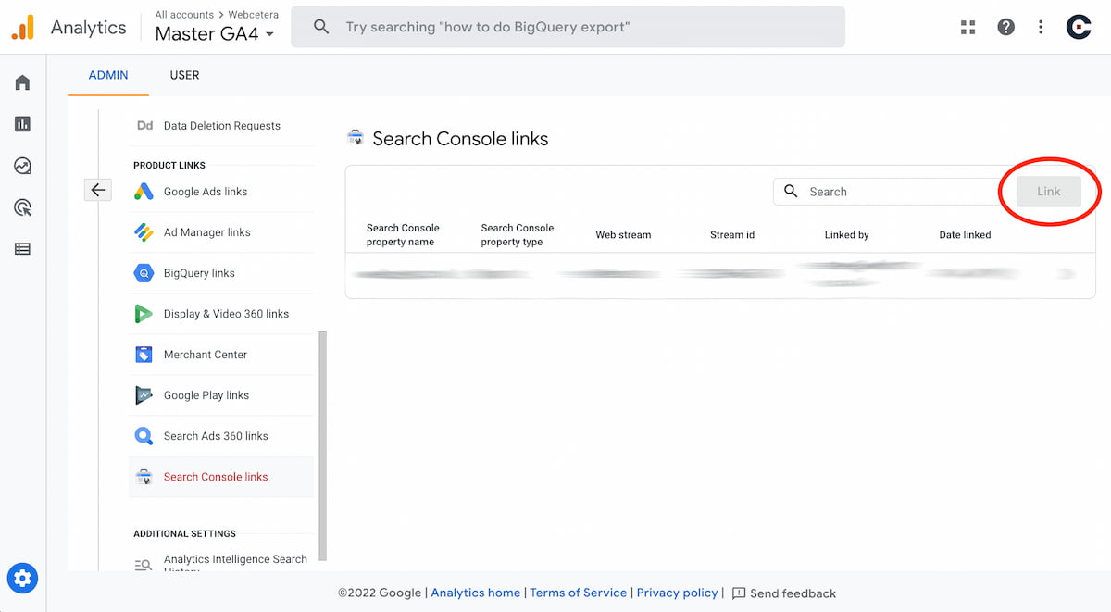The height and width of the screenshot is (612, 1111).
Task: Click the Google Play links icon
Action: 144,395
